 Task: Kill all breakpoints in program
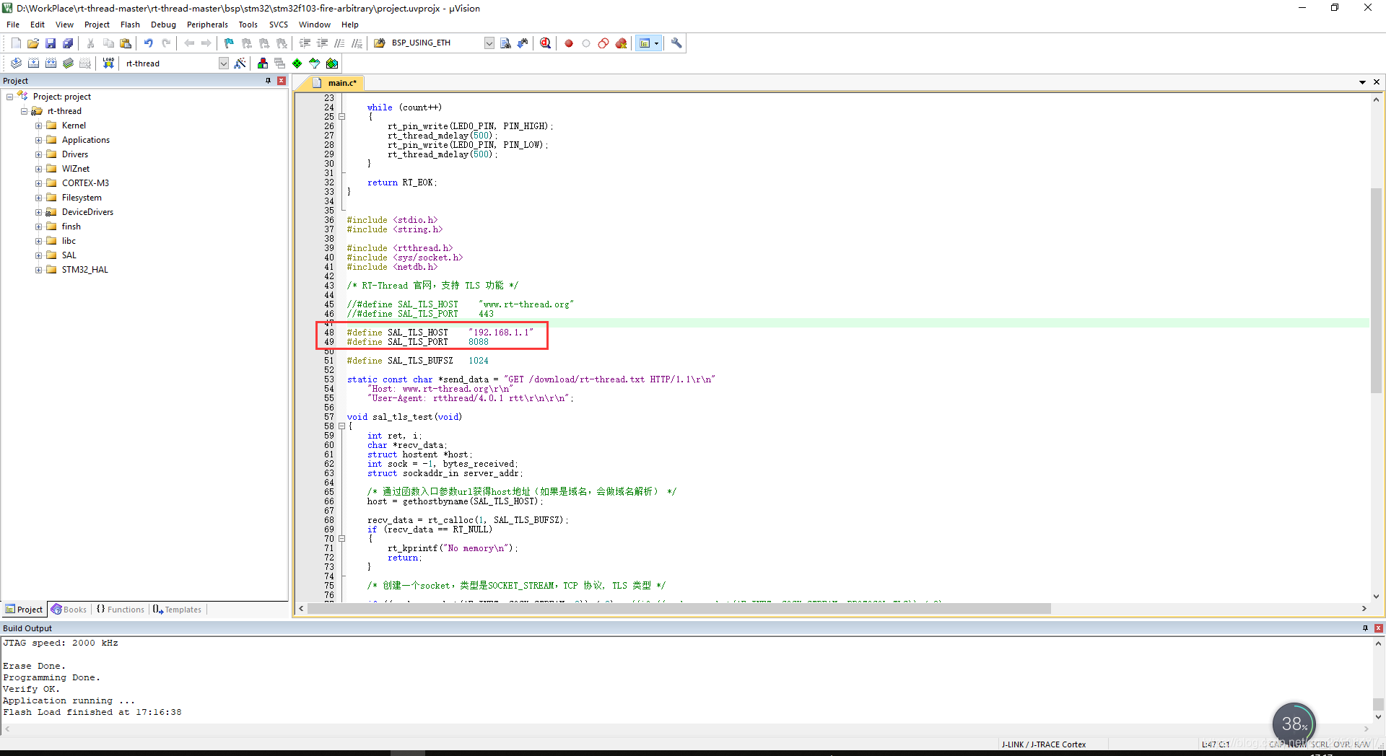point(621,43)
